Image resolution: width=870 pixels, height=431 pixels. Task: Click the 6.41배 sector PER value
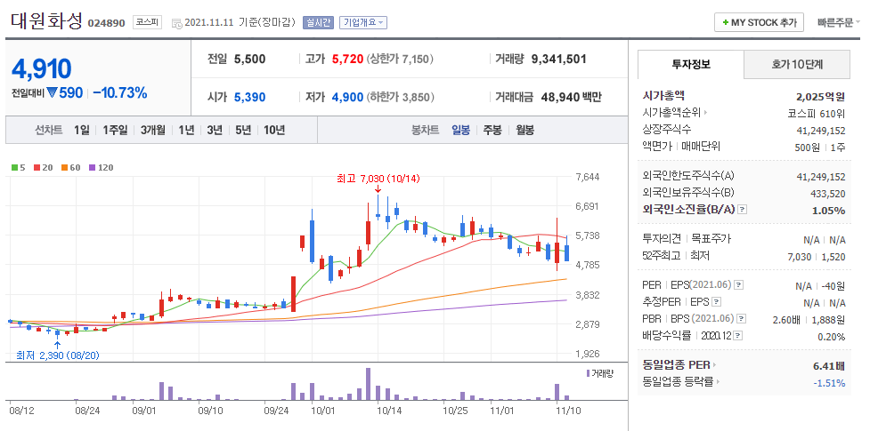click(830, 365)
